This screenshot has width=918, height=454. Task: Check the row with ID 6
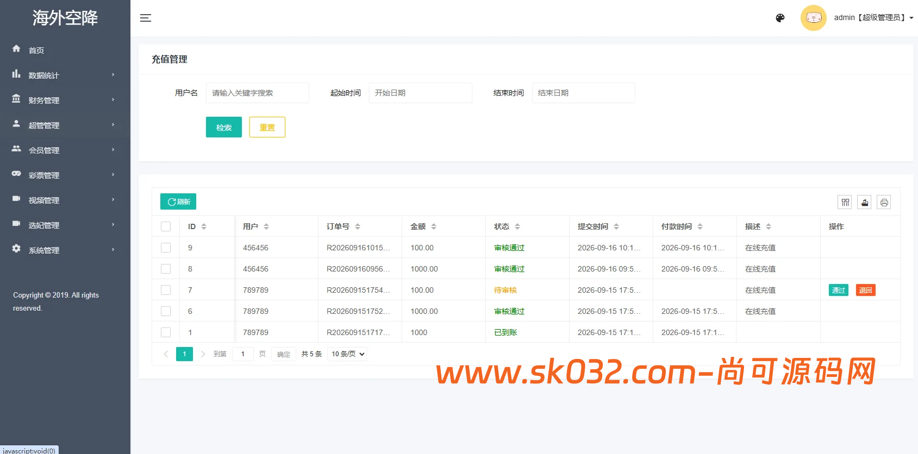166,311
